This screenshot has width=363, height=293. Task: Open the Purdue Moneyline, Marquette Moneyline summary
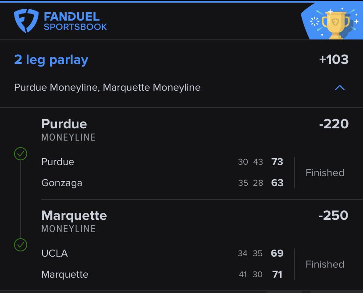[x=107, y=88]
